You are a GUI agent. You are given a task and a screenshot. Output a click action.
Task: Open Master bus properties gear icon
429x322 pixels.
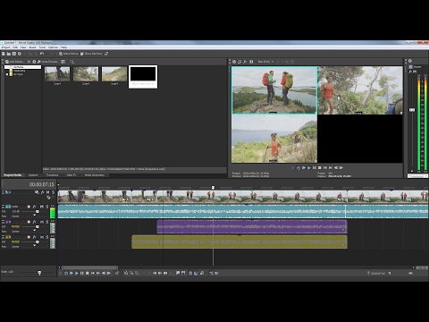(410, 61)
